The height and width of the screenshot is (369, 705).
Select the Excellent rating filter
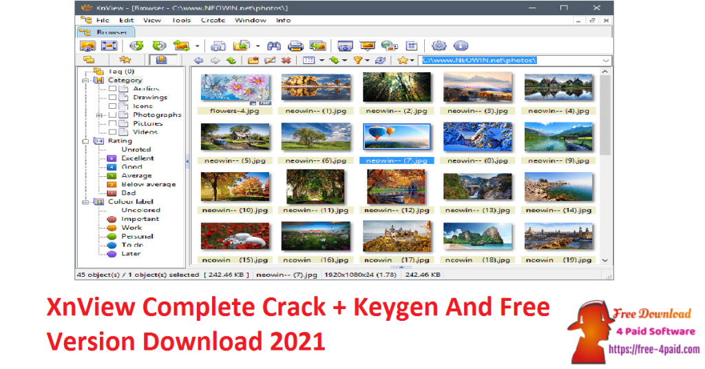pos(137,158)
